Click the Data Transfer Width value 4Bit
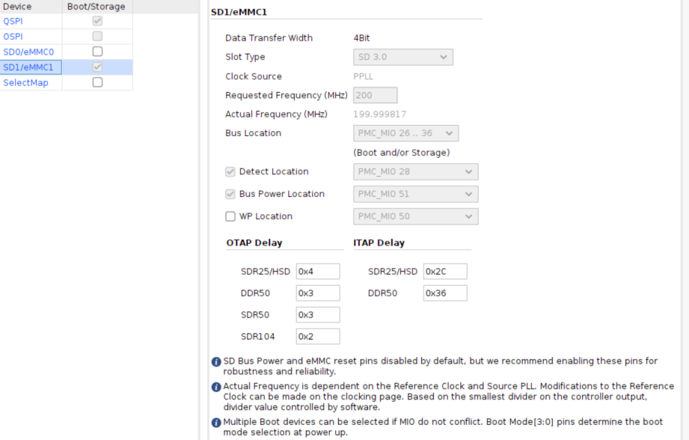This screenshot has width=689, height=440. (x=361, y=38)
